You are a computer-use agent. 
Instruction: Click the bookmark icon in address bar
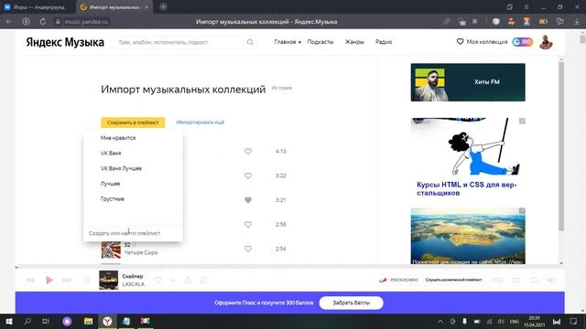click(x=474, y=22)
